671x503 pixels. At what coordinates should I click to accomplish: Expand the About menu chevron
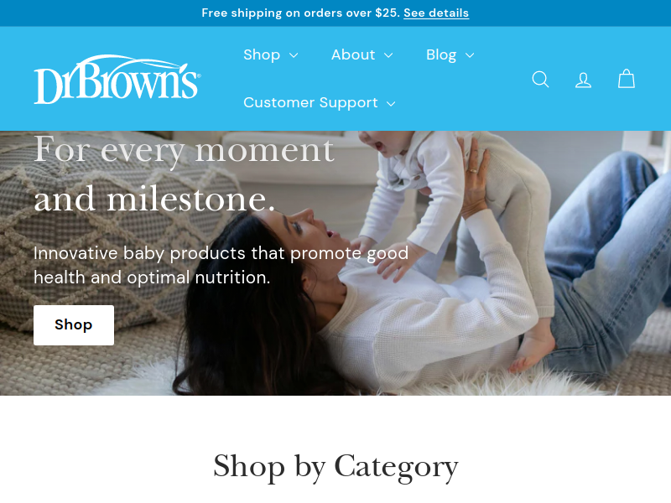[388, 55]
